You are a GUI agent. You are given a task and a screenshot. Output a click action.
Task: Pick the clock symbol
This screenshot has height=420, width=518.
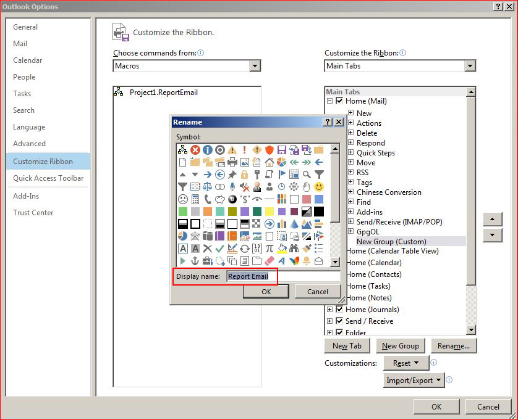click(282, 187)
